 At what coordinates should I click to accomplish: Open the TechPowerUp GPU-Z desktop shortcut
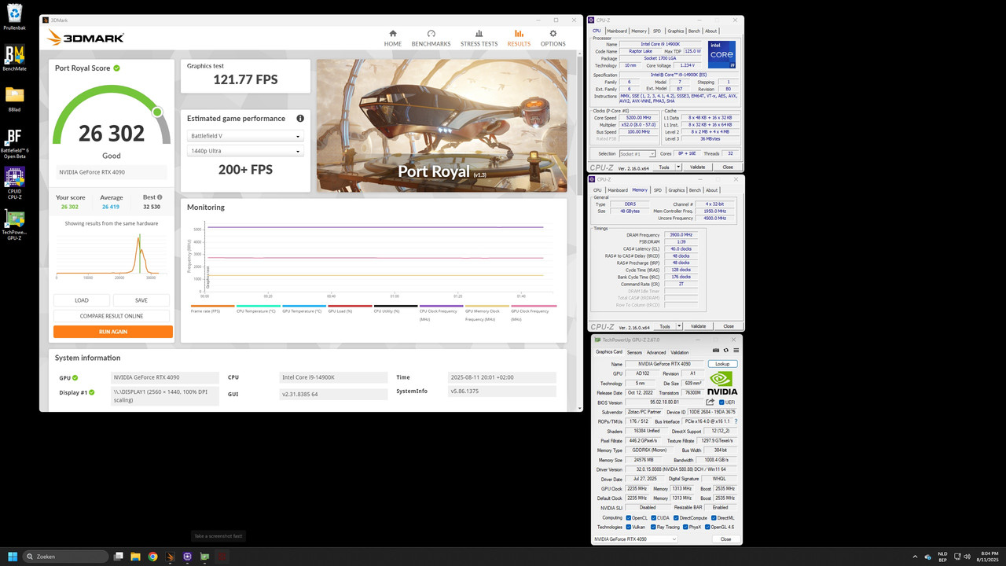14,224
